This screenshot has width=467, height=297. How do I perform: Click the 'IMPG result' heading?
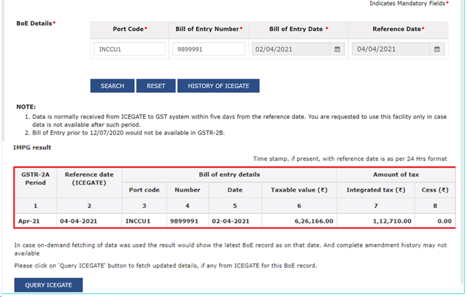(32, 147)
